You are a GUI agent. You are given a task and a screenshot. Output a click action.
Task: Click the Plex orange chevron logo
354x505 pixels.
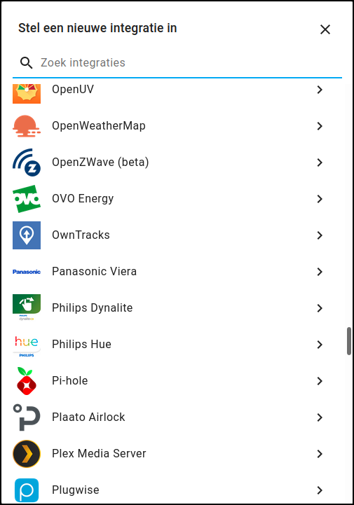(27, 454)
